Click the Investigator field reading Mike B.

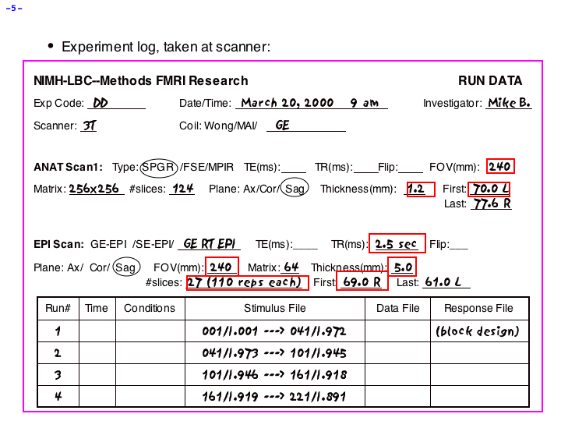click(508, 103)
